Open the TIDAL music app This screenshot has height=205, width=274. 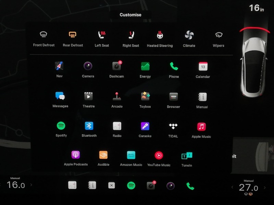pyautogui.click(x=173, y=126)
